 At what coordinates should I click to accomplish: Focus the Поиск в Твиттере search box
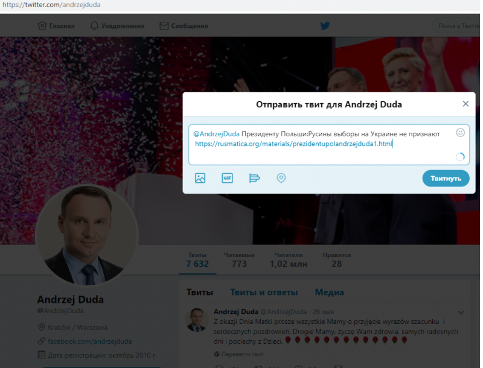pyautogui.click(x=458, y=26)
